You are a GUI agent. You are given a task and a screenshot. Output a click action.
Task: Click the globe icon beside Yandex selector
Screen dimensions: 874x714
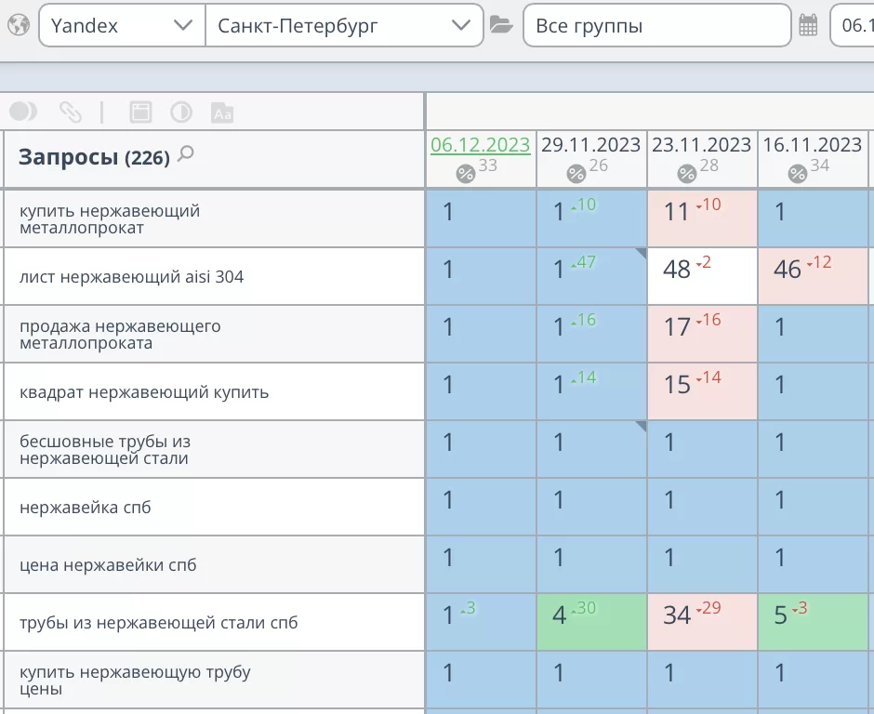[18, 25]
